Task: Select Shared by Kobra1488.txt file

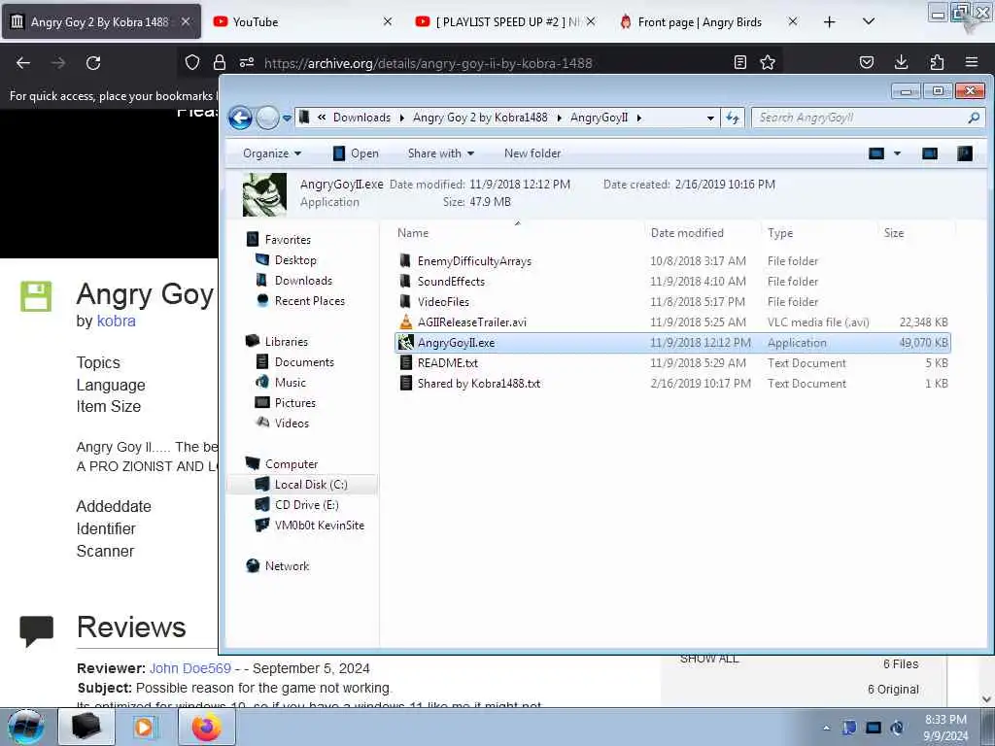Action: 478,383
